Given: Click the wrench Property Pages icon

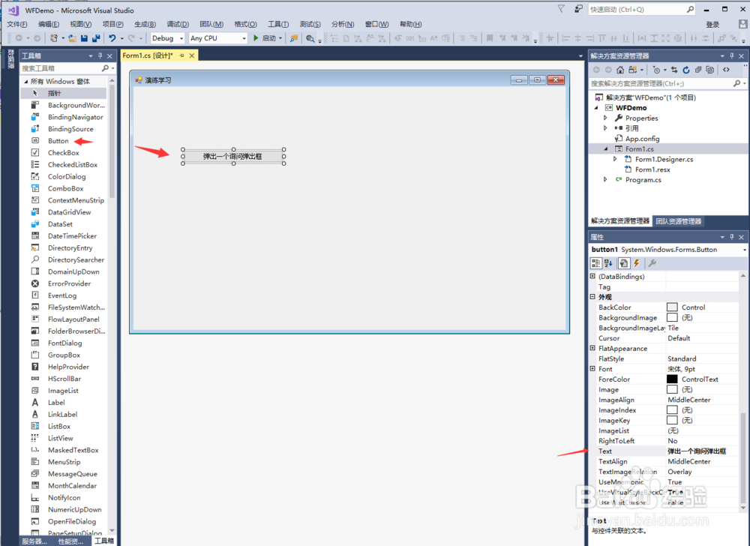Looking at the screenshot, I should (652, 263).
